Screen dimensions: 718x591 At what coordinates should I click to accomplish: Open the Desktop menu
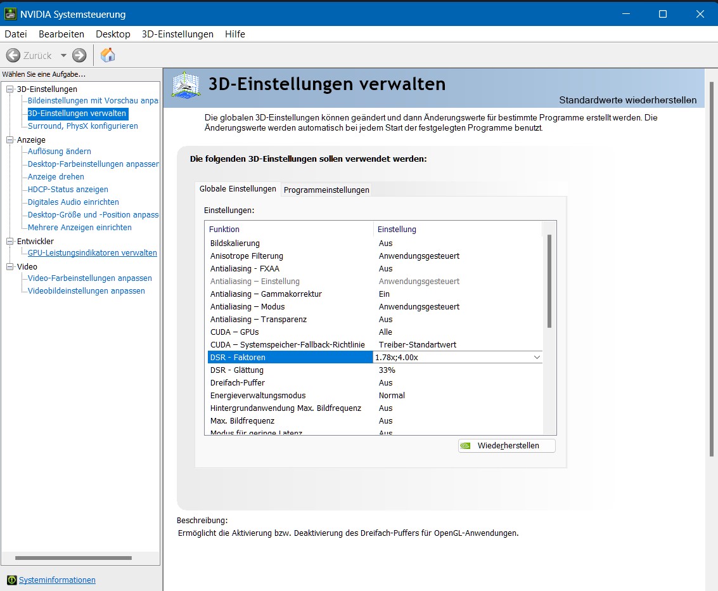113,34
